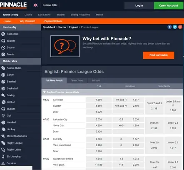This screenshot has height=170, width=184.
Task: Click the Why bet with Pinnacle thumbnail
Action: [65, 46]
